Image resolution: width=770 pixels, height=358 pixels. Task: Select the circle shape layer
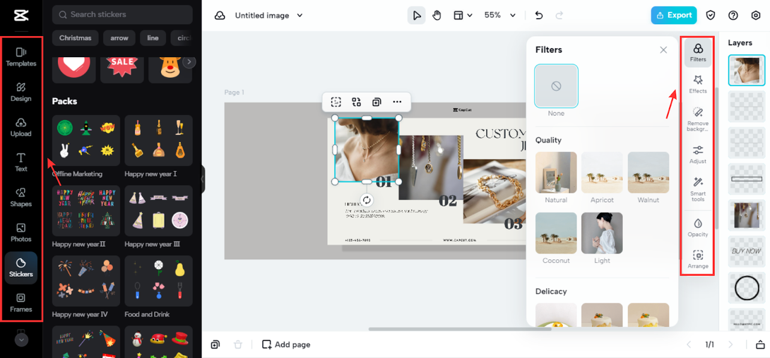click(747, 288)
